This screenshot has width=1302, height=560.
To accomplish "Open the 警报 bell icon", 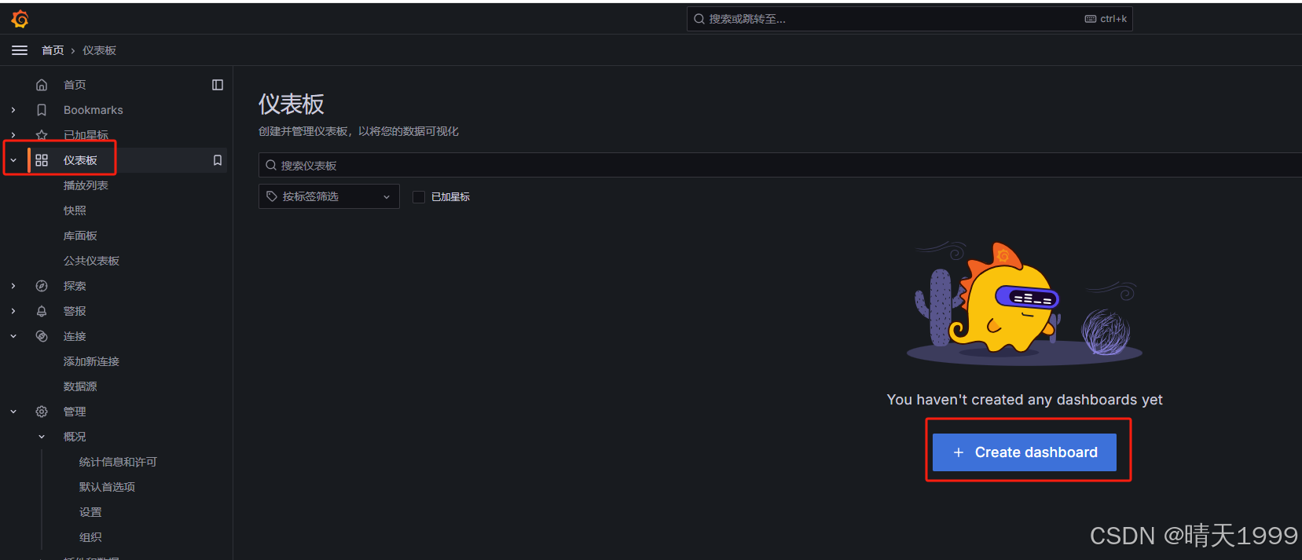I will pyautogui.click(x=42, y=311).
